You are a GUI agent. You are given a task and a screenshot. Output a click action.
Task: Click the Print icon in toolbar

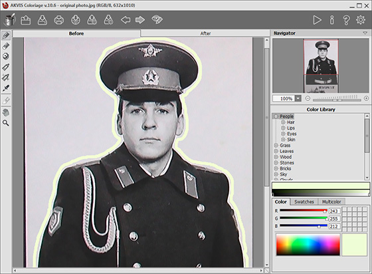[58, 20]
